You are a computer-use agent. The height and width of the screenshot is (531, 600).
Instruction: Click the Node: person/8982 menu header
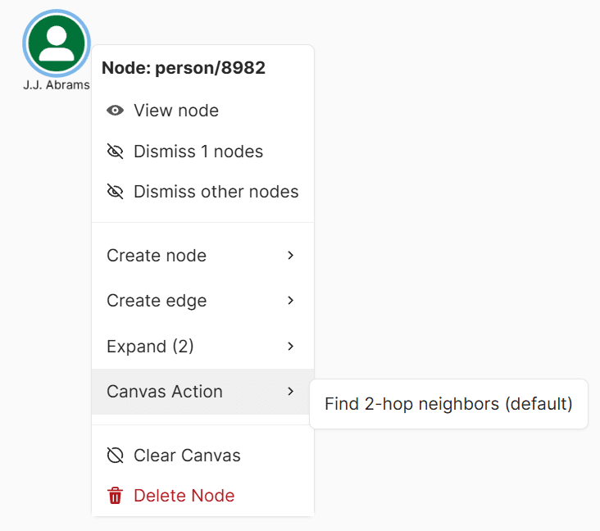point(184,68)
